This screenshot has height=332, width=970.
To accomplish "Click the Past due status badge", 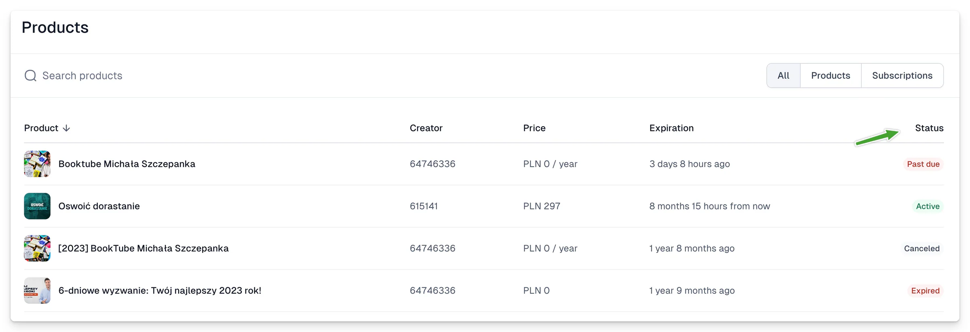I will click(923, 164).
